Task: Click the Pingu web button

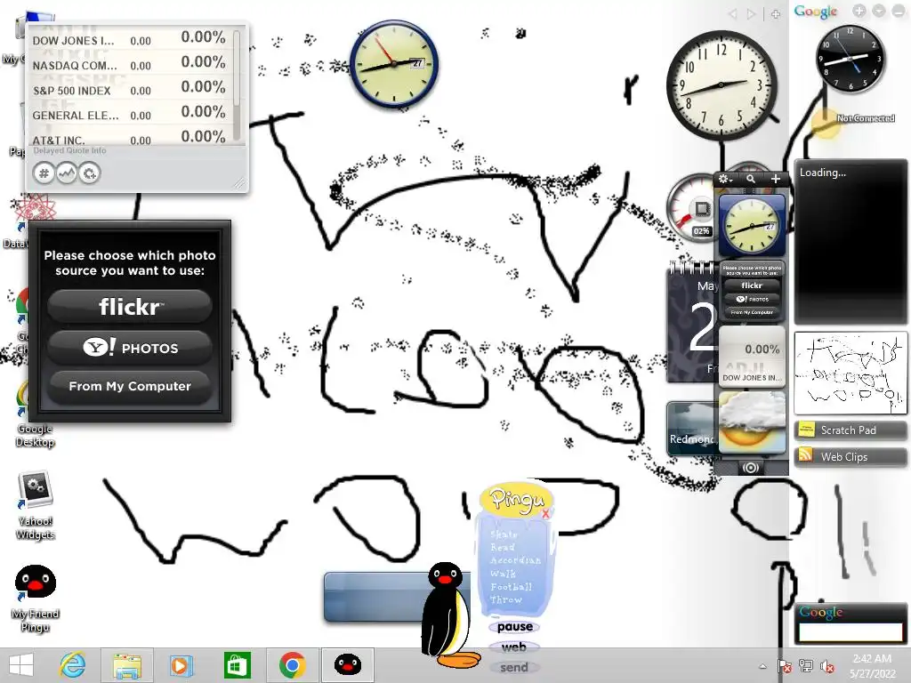Action: point(513,647)
